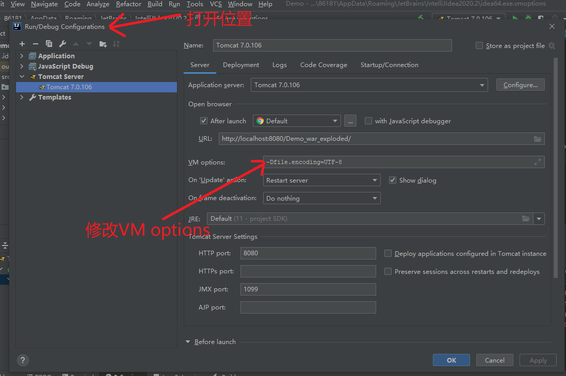Click the Apply button
Screen dimensions: 566x376
point(538,360)
